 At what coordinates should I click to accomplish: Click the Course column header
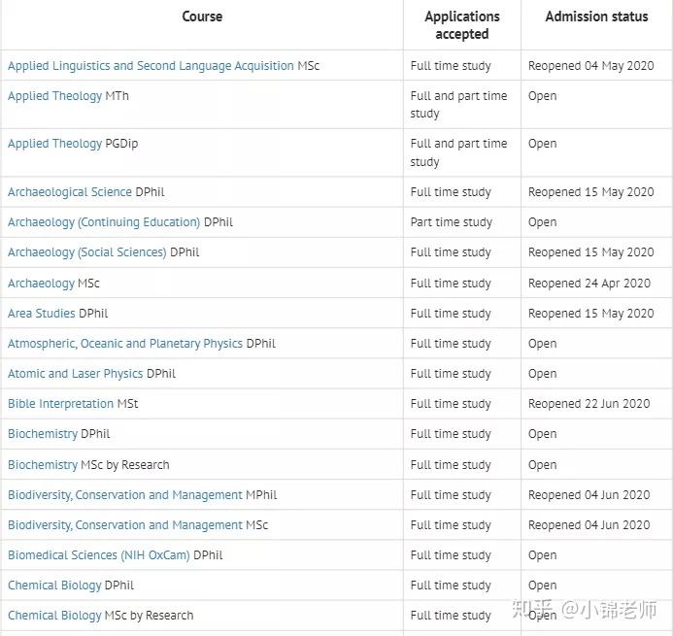[202, 17]
